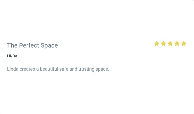The width and height of the screenshot is (194, 114).
Task: Click the word "beautiful" in the review
Action: click(49, 69)
